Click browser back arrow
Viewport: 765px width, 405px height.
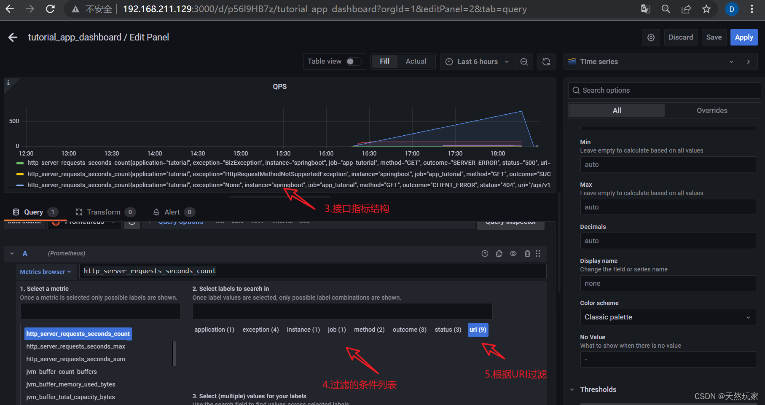click(10, 9)
